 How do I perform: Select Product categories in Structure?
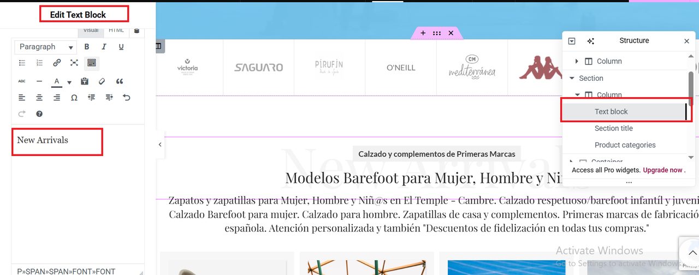click(x=625, y=145)
